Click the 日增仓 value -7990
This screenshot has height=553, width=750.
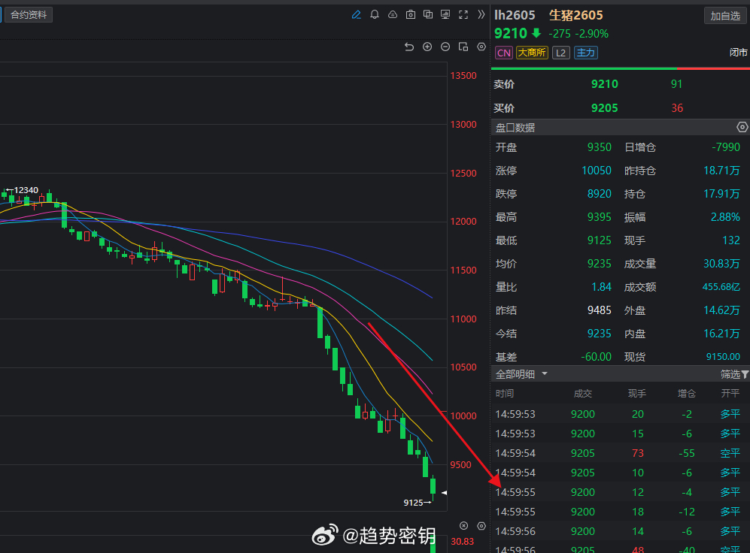point(726,147)
